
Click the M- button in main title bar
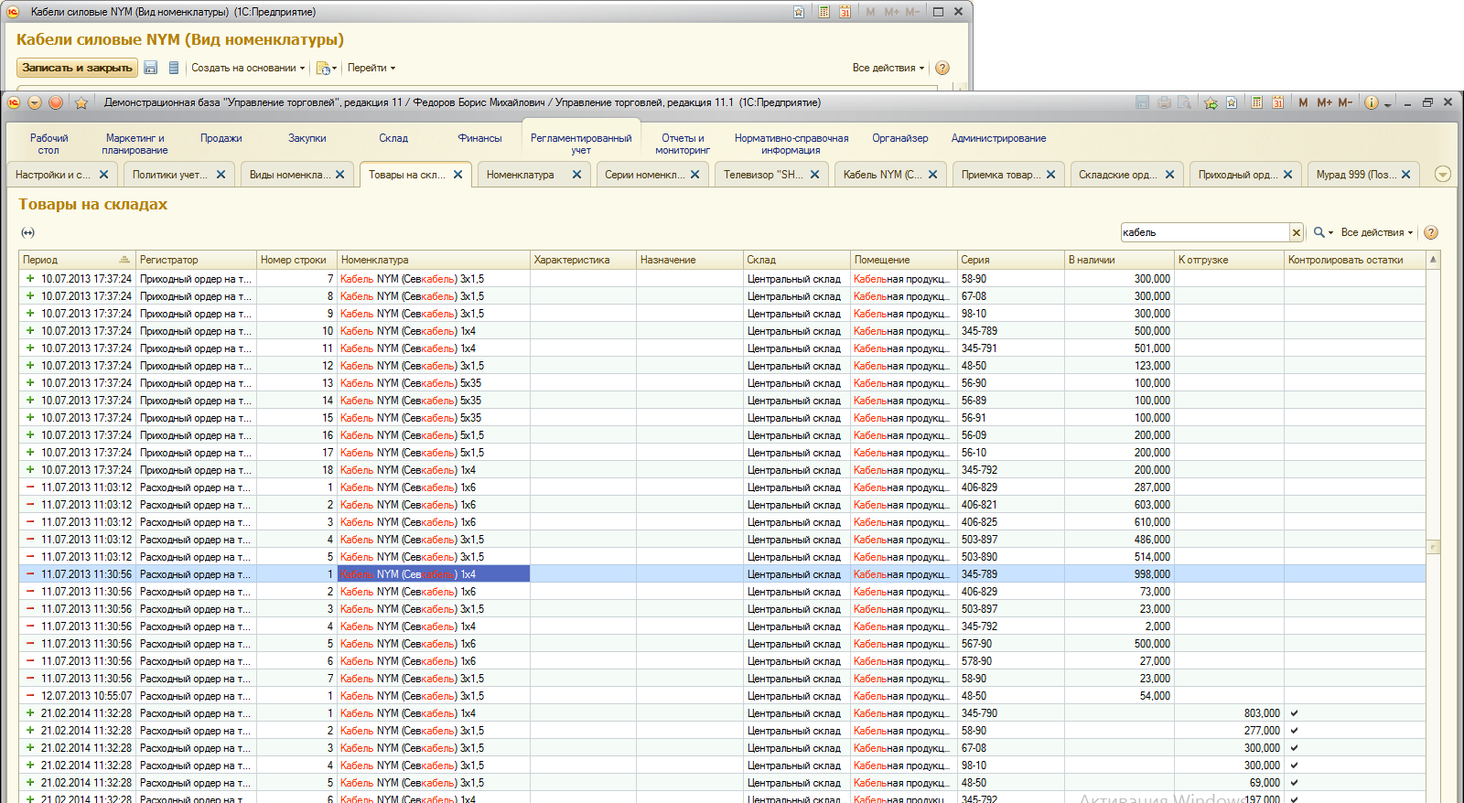point(1345,102)
